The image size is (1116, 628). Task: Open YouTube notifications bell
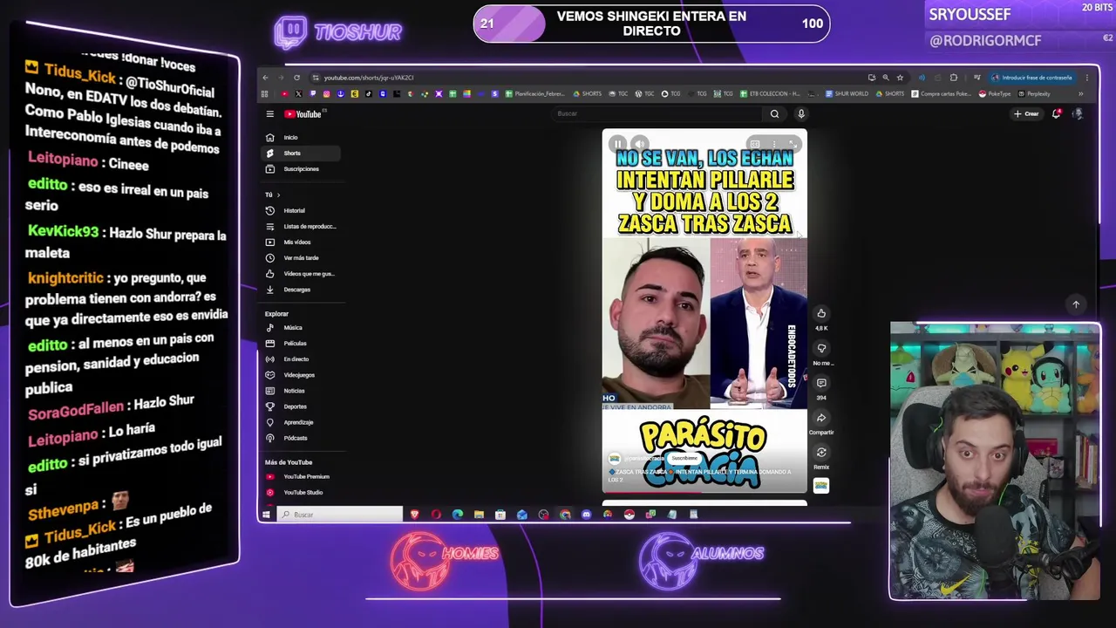[x=1056, y=113]
